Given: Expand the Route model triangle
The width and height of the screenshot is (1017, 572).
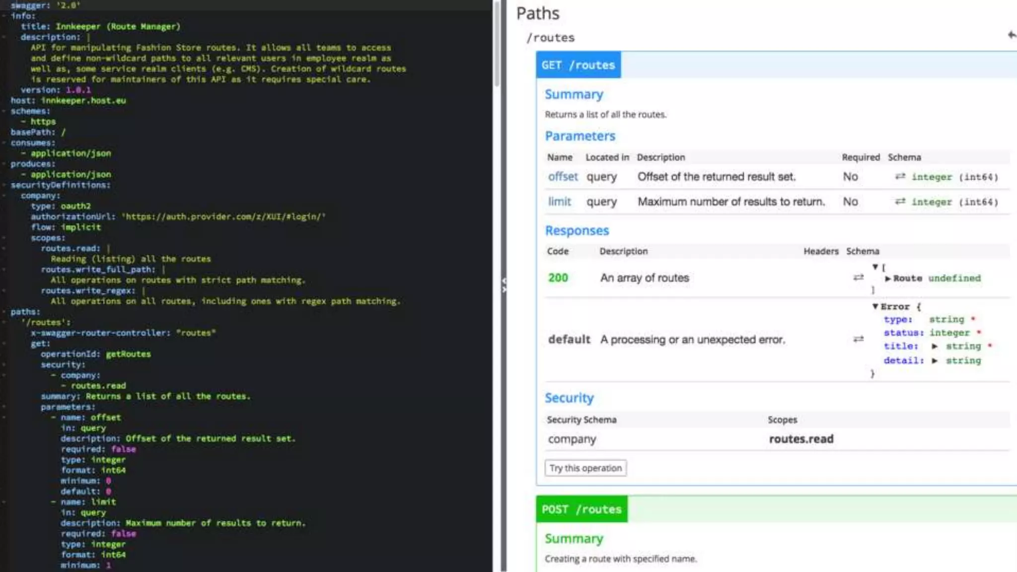Looking at the screenshot, I should (x=887, y=279).
